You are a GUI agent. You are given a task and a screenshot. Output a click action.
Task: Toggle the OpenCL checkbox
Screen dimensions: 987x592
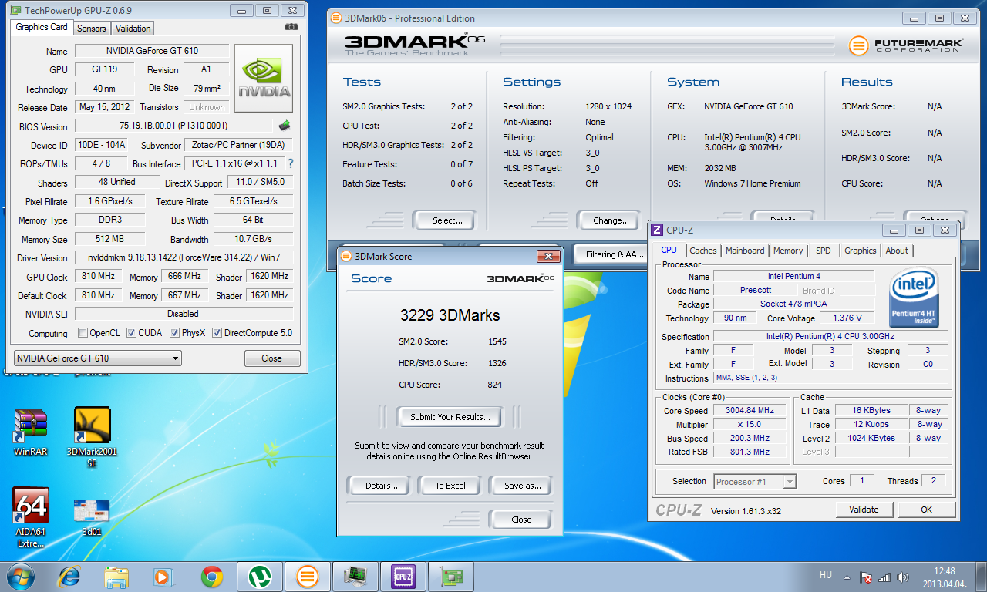click(x=83, y=333)
